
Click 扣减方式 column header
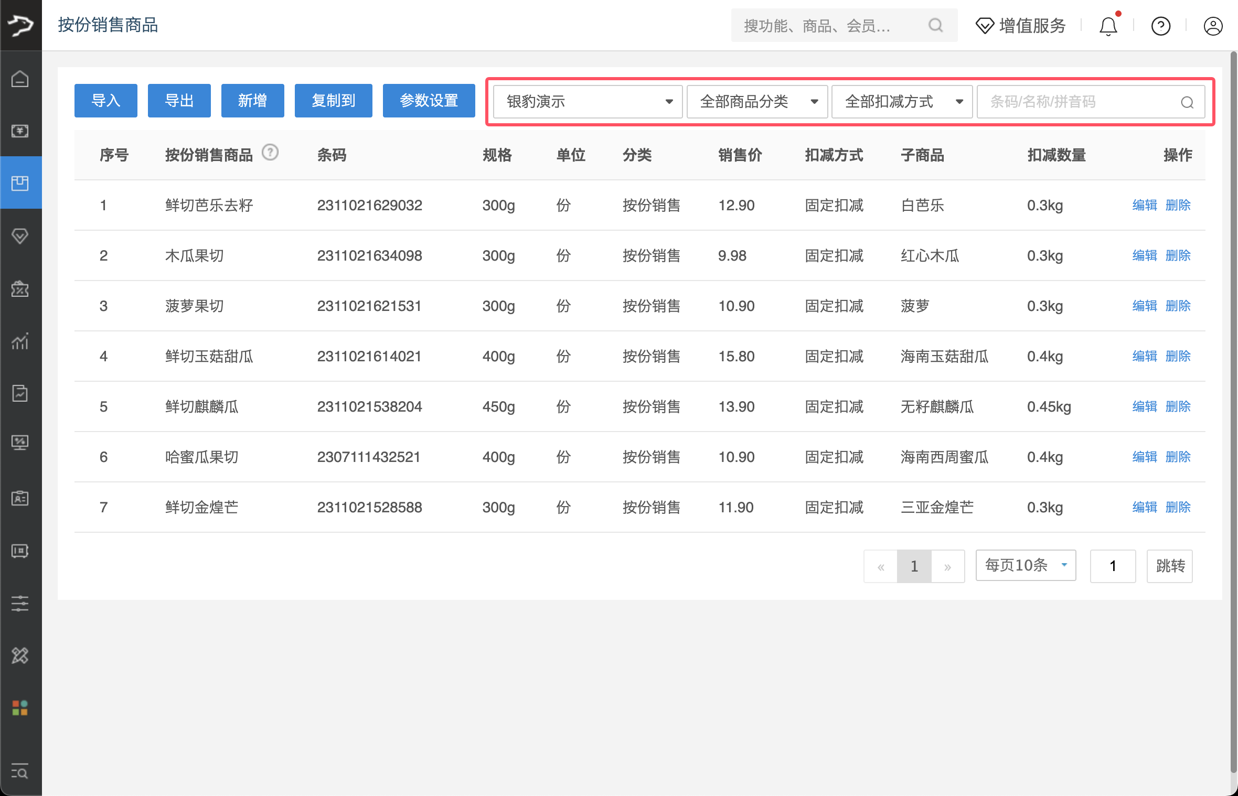(x=834, y=155)
